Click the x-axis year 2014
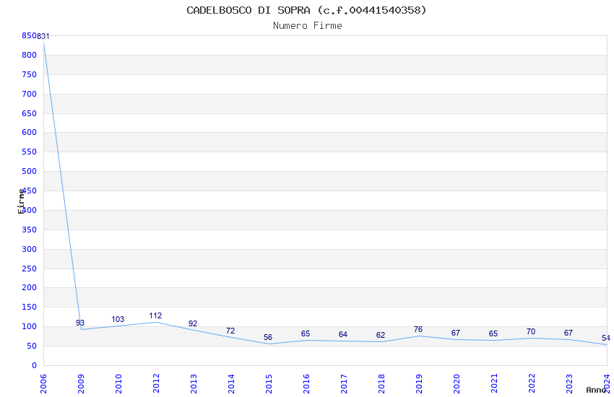Image resolution: width=614 pixels, height=397 pixels. pos(231,384)
